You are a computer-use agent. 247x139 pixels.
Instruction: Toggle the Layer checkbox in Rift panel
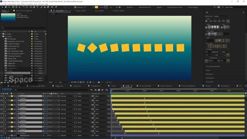(x=206, y=27)
